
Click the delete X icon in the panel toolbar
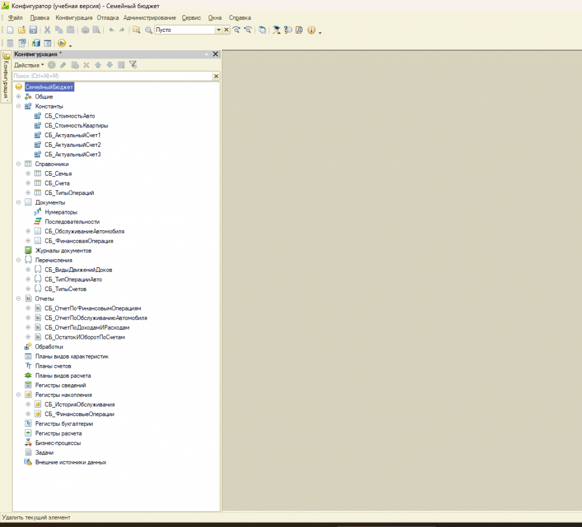point(86,65)
